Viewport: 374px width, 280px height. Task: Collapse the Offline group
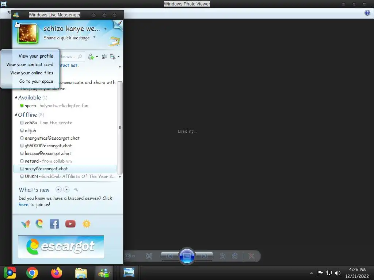pyautogui.click(x=16, y=114)
